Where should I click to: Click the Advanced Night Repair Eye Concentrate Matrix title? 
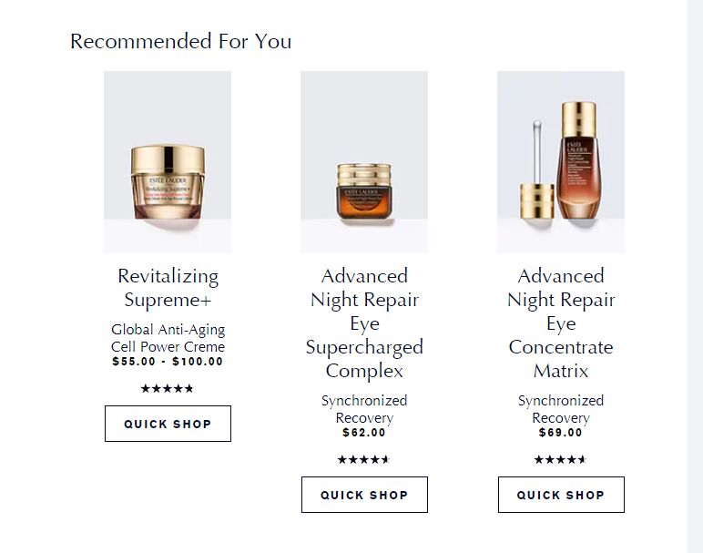point(561,323)
